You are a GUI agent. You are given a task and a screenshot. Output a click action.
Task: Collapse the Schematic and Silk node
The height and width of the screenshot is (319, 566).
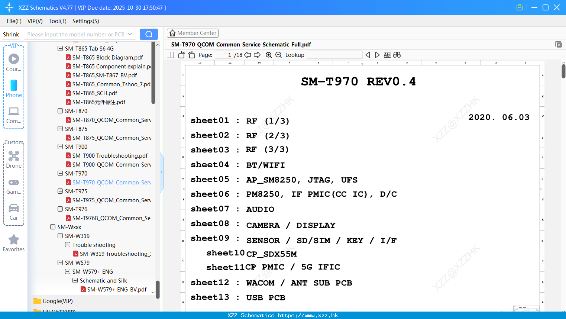click(75, 280)
